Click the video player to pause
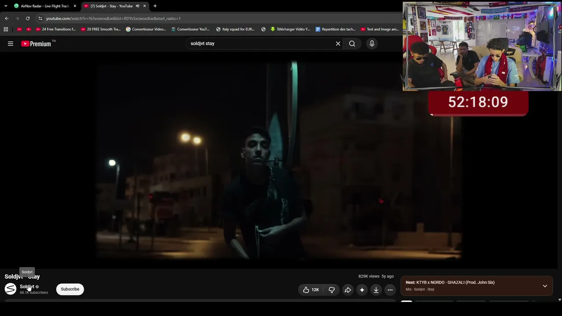The height and width of the screenshot is (316, 562). (x=279, y=160)
